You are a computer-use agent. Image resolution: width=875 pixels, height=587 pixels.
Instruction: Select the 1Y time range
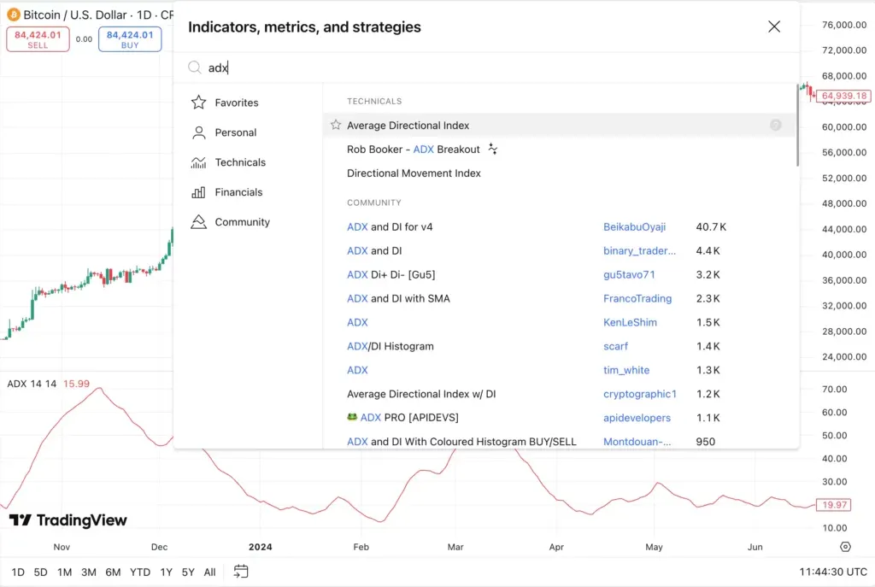click(166, 572)
